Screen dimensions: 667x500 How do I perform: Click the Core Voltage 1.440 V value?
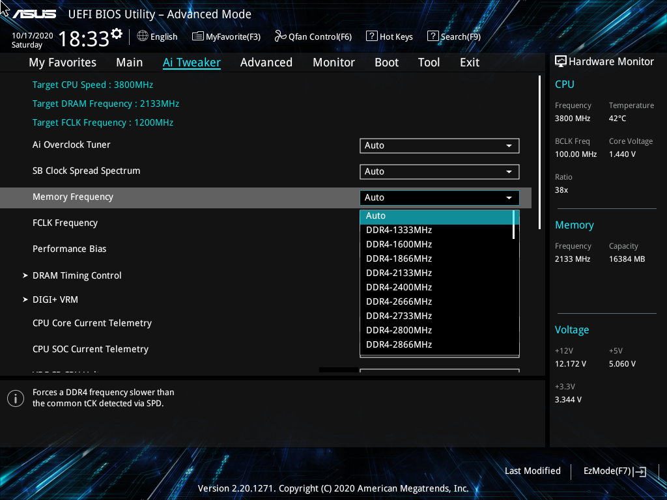[x=622, y=154]
